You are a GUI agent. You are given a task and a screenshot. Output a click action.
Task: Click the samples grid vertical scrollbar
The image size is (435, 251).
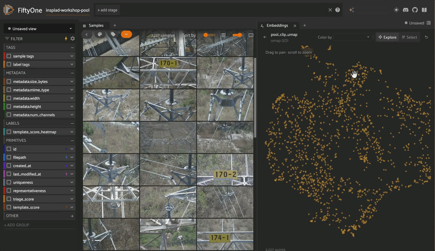coord(255,98)
